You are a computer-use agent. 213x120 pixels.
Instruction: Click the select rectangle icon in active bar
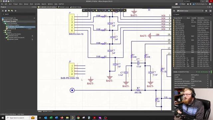[x=90, y=10]
